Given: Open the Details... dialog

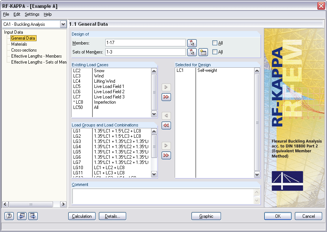Looking at the screenshot, I should pyautogui.click(x=112, y=216).
